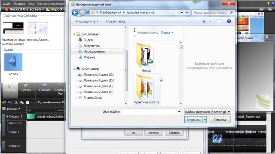Image resolution: width=275 pixels, height=154 pixels.
Task: Click the timeline zoom-out magnifier icon
Action: click(x=40, y=102)
